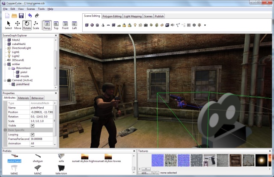Switch viewport to Perspective view

coord(47,25)
